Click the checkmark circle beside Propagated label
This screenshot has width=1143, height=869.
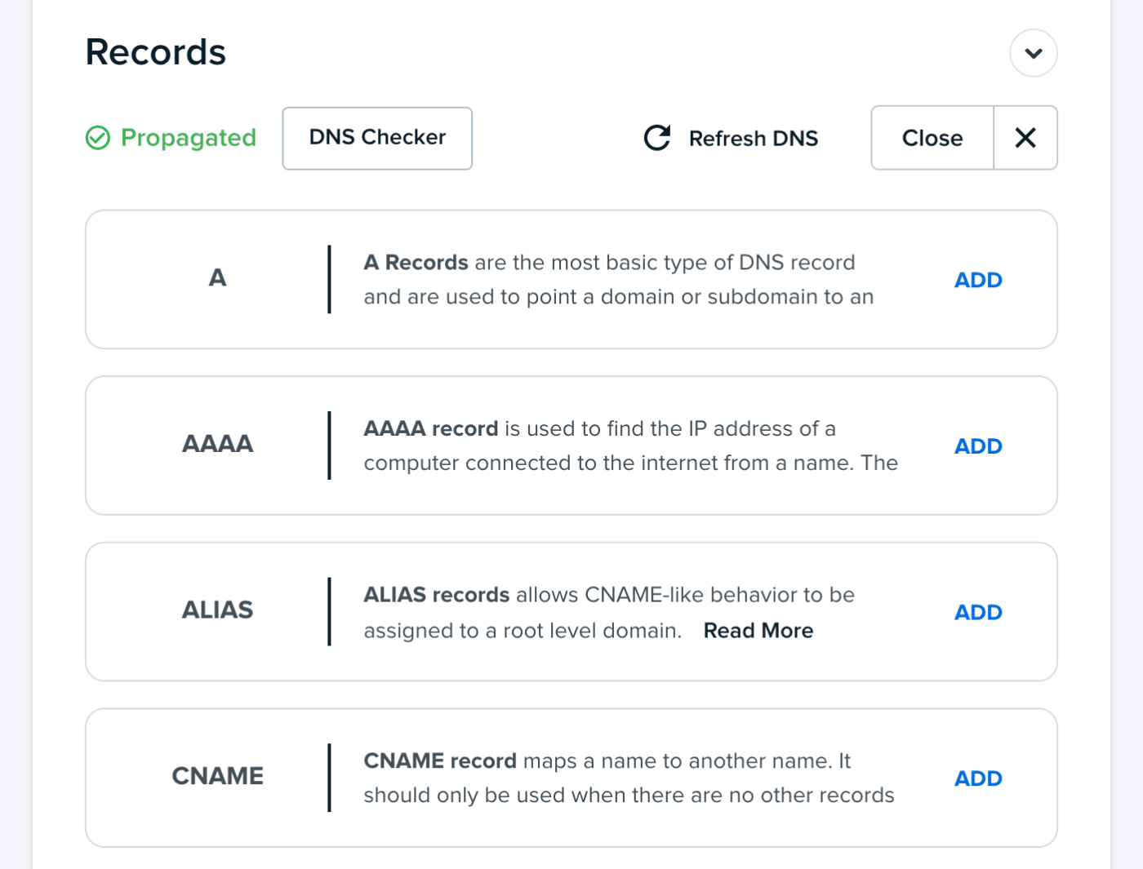pyautogui.click(x=98, y=138)
